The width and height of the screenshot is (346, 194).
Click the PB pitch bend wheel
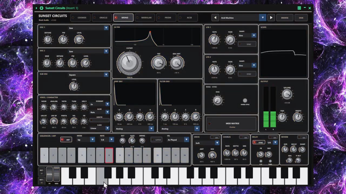[49, 174]
